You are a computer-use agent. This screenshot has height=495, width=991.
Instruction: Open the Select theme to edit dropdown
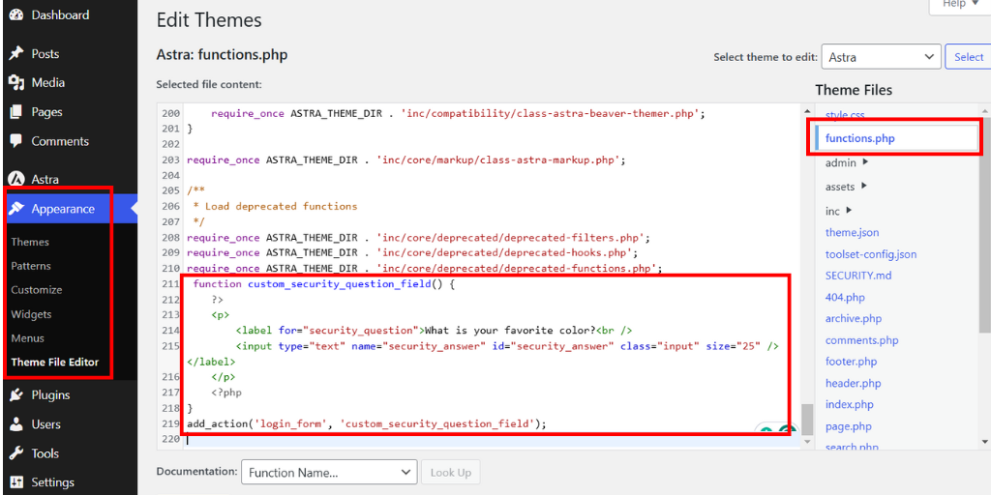coord(881,57)
